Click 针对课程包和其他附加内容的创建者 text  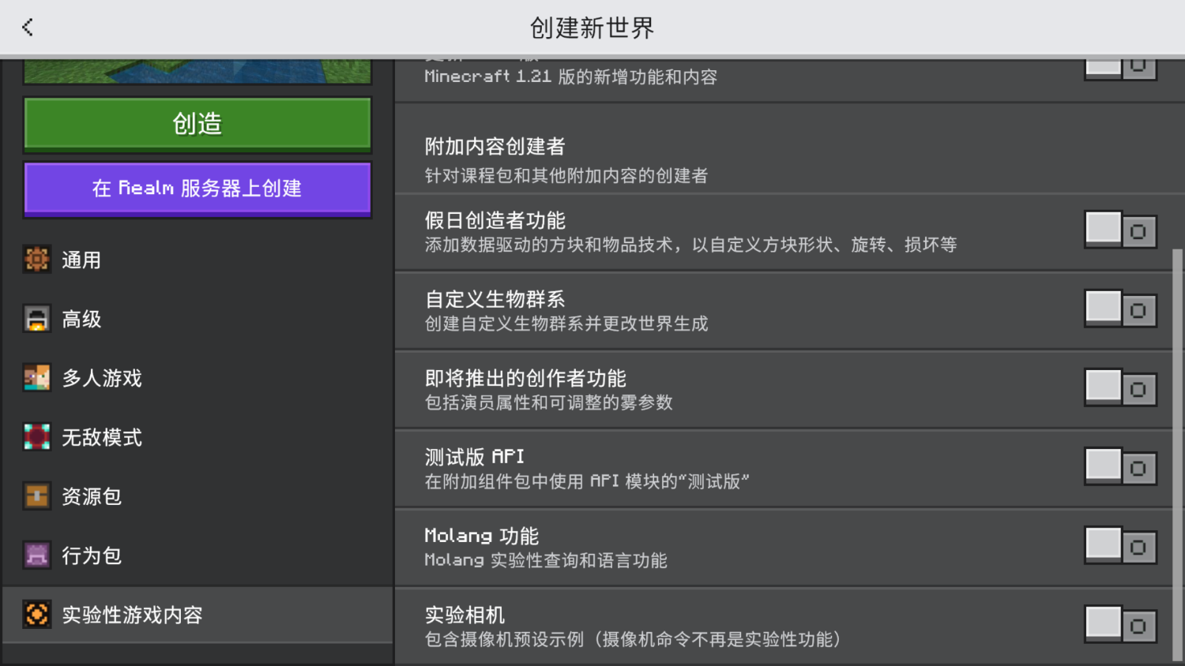(566, 175)
